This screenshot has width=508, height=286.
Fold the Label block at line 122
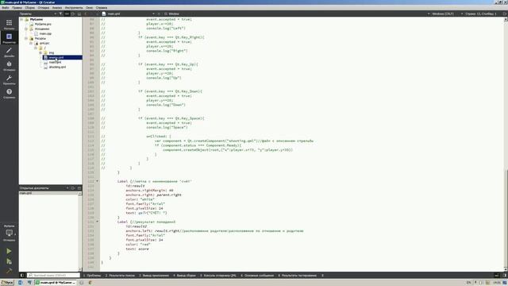tap(97, 181)
